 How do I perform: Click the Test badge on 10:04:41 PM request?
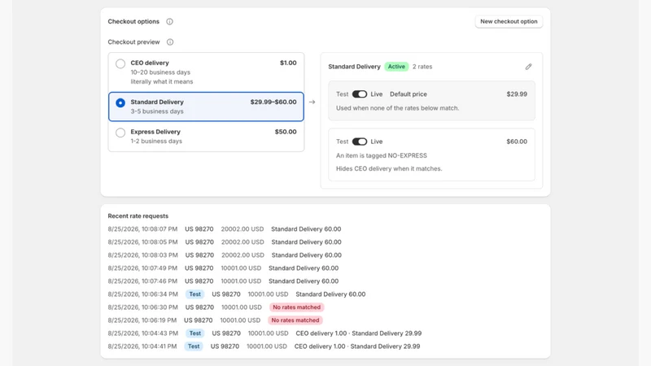[194, 346]
